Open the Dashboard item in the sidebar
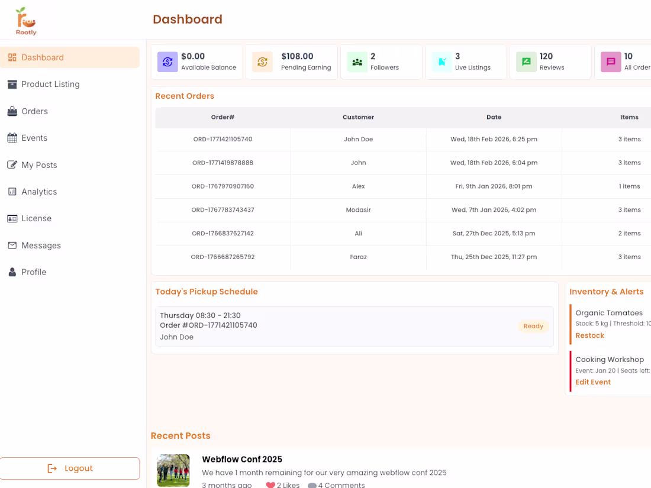This screenshot has width=651, height=488. (x=43, y=57)
